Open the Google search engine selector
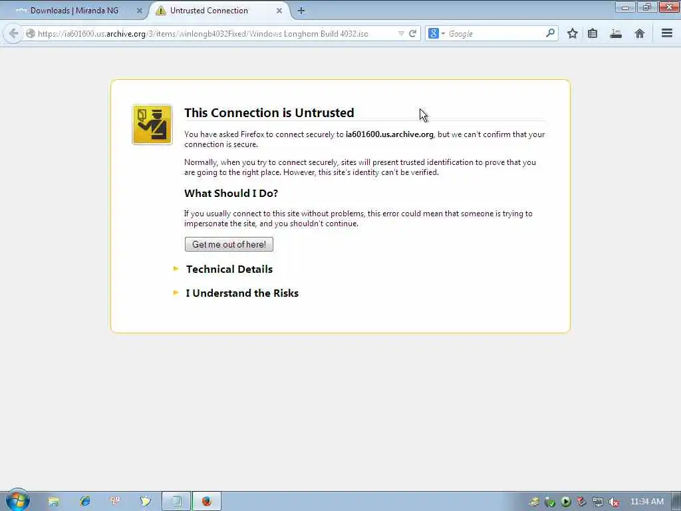This screenshot has width=681, height=511. (436, 33)
